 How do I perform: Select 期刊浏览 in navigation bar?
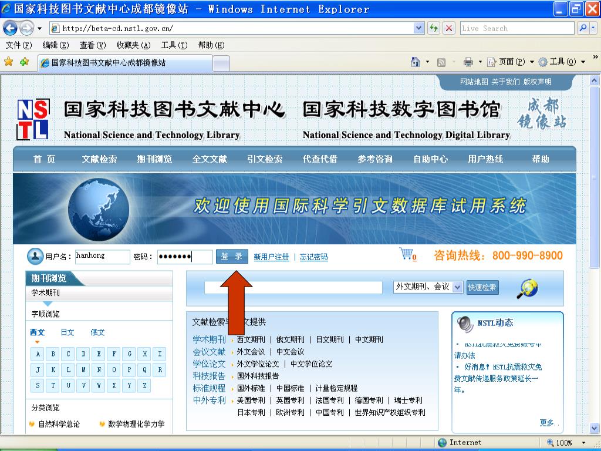click(x=154, y=159)
